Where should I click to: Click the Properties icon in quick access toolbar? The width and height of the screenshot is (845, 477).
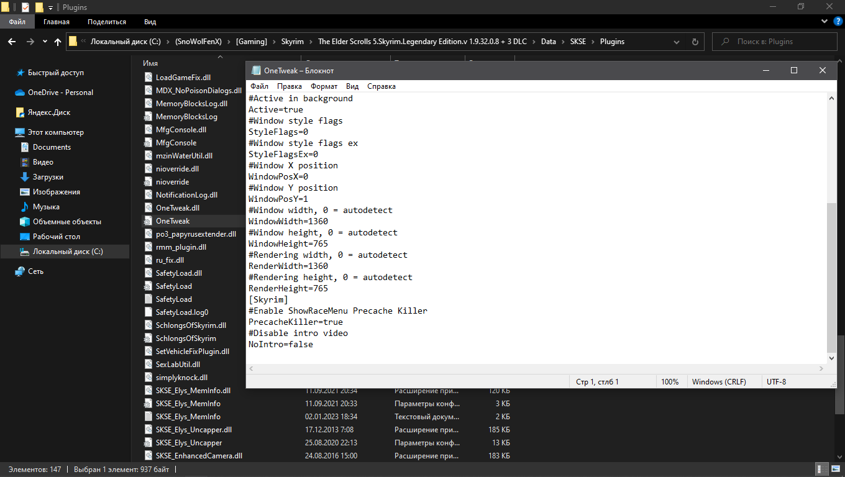[25, 7]
